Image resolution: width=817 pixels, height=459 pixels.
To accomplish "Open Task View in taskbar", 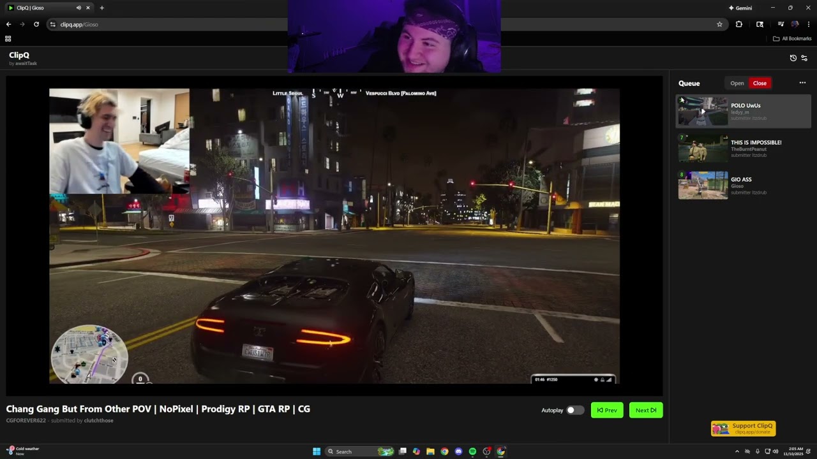I will (x=403, y=451).
